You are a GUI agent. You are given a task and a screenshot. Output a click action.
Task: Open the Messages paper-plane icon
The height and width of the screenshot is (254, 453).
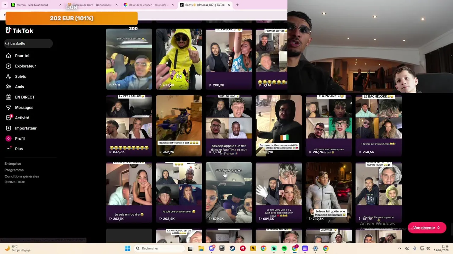[x=8, y=107]
